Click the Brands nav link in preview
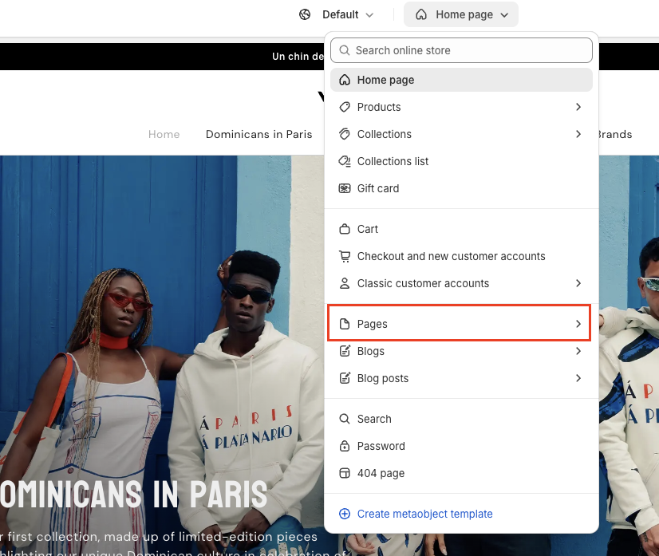659x556 pixels. (x=614, y=134)
